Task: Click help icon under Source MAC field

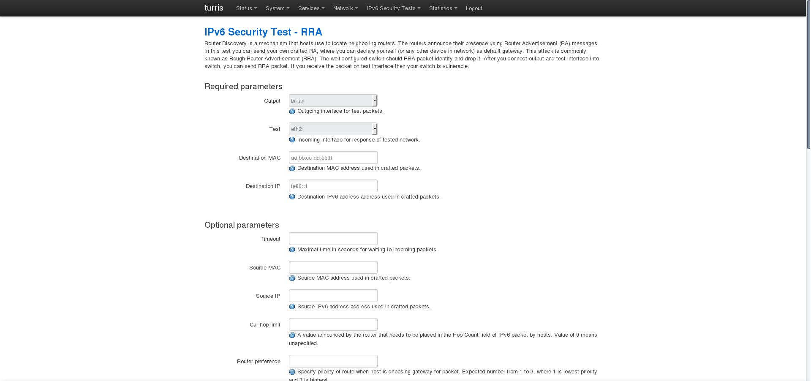Action: point(292,278)
